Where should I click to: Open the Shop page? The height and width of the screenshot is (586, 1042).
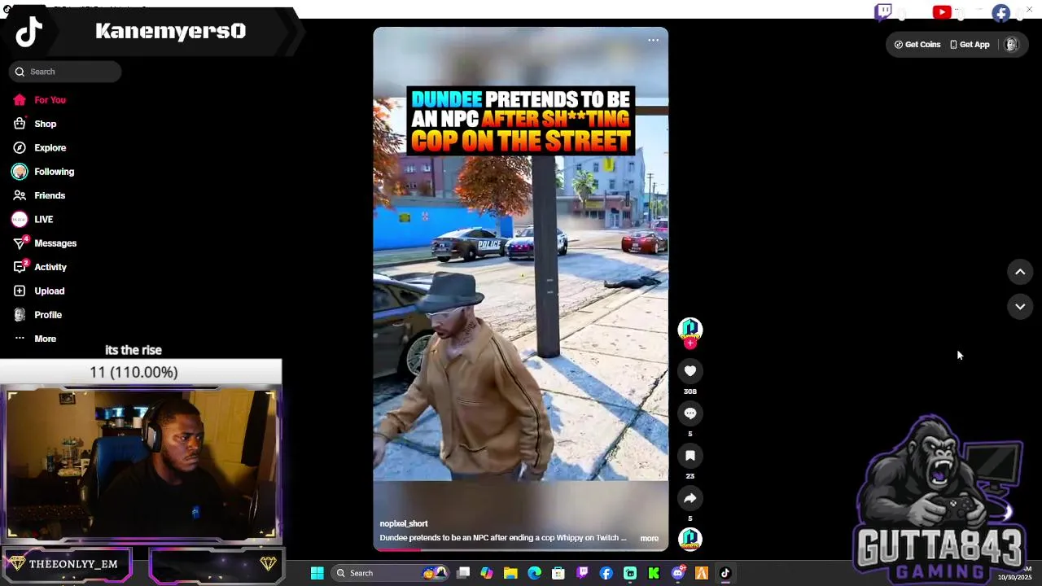[x=35, y=124]
